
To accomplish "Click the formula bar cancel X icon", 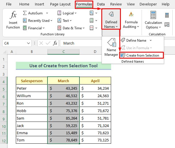I will [41, 43].
